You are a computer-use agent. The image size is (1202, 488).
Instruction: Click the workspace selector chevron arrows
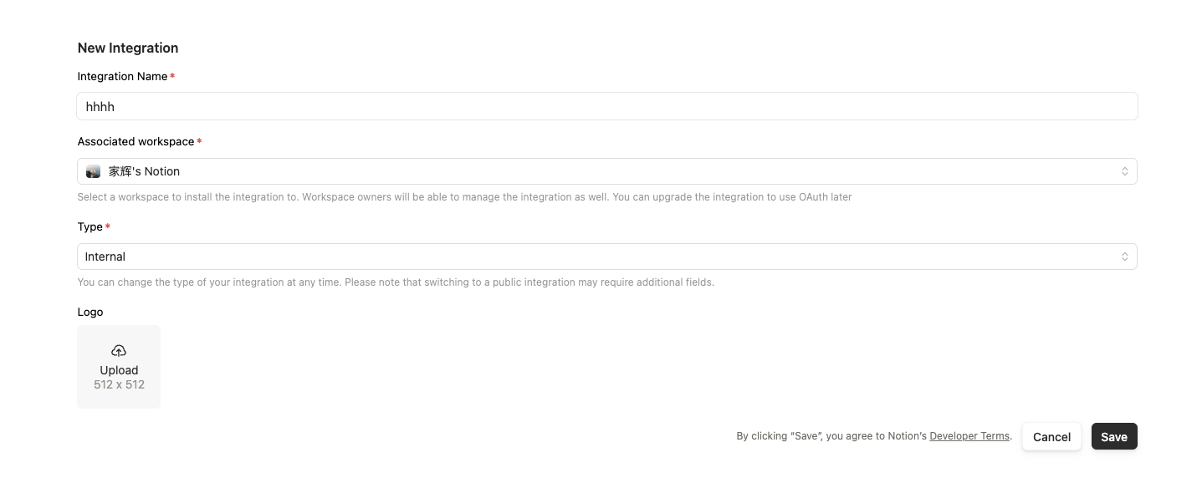1125,171
